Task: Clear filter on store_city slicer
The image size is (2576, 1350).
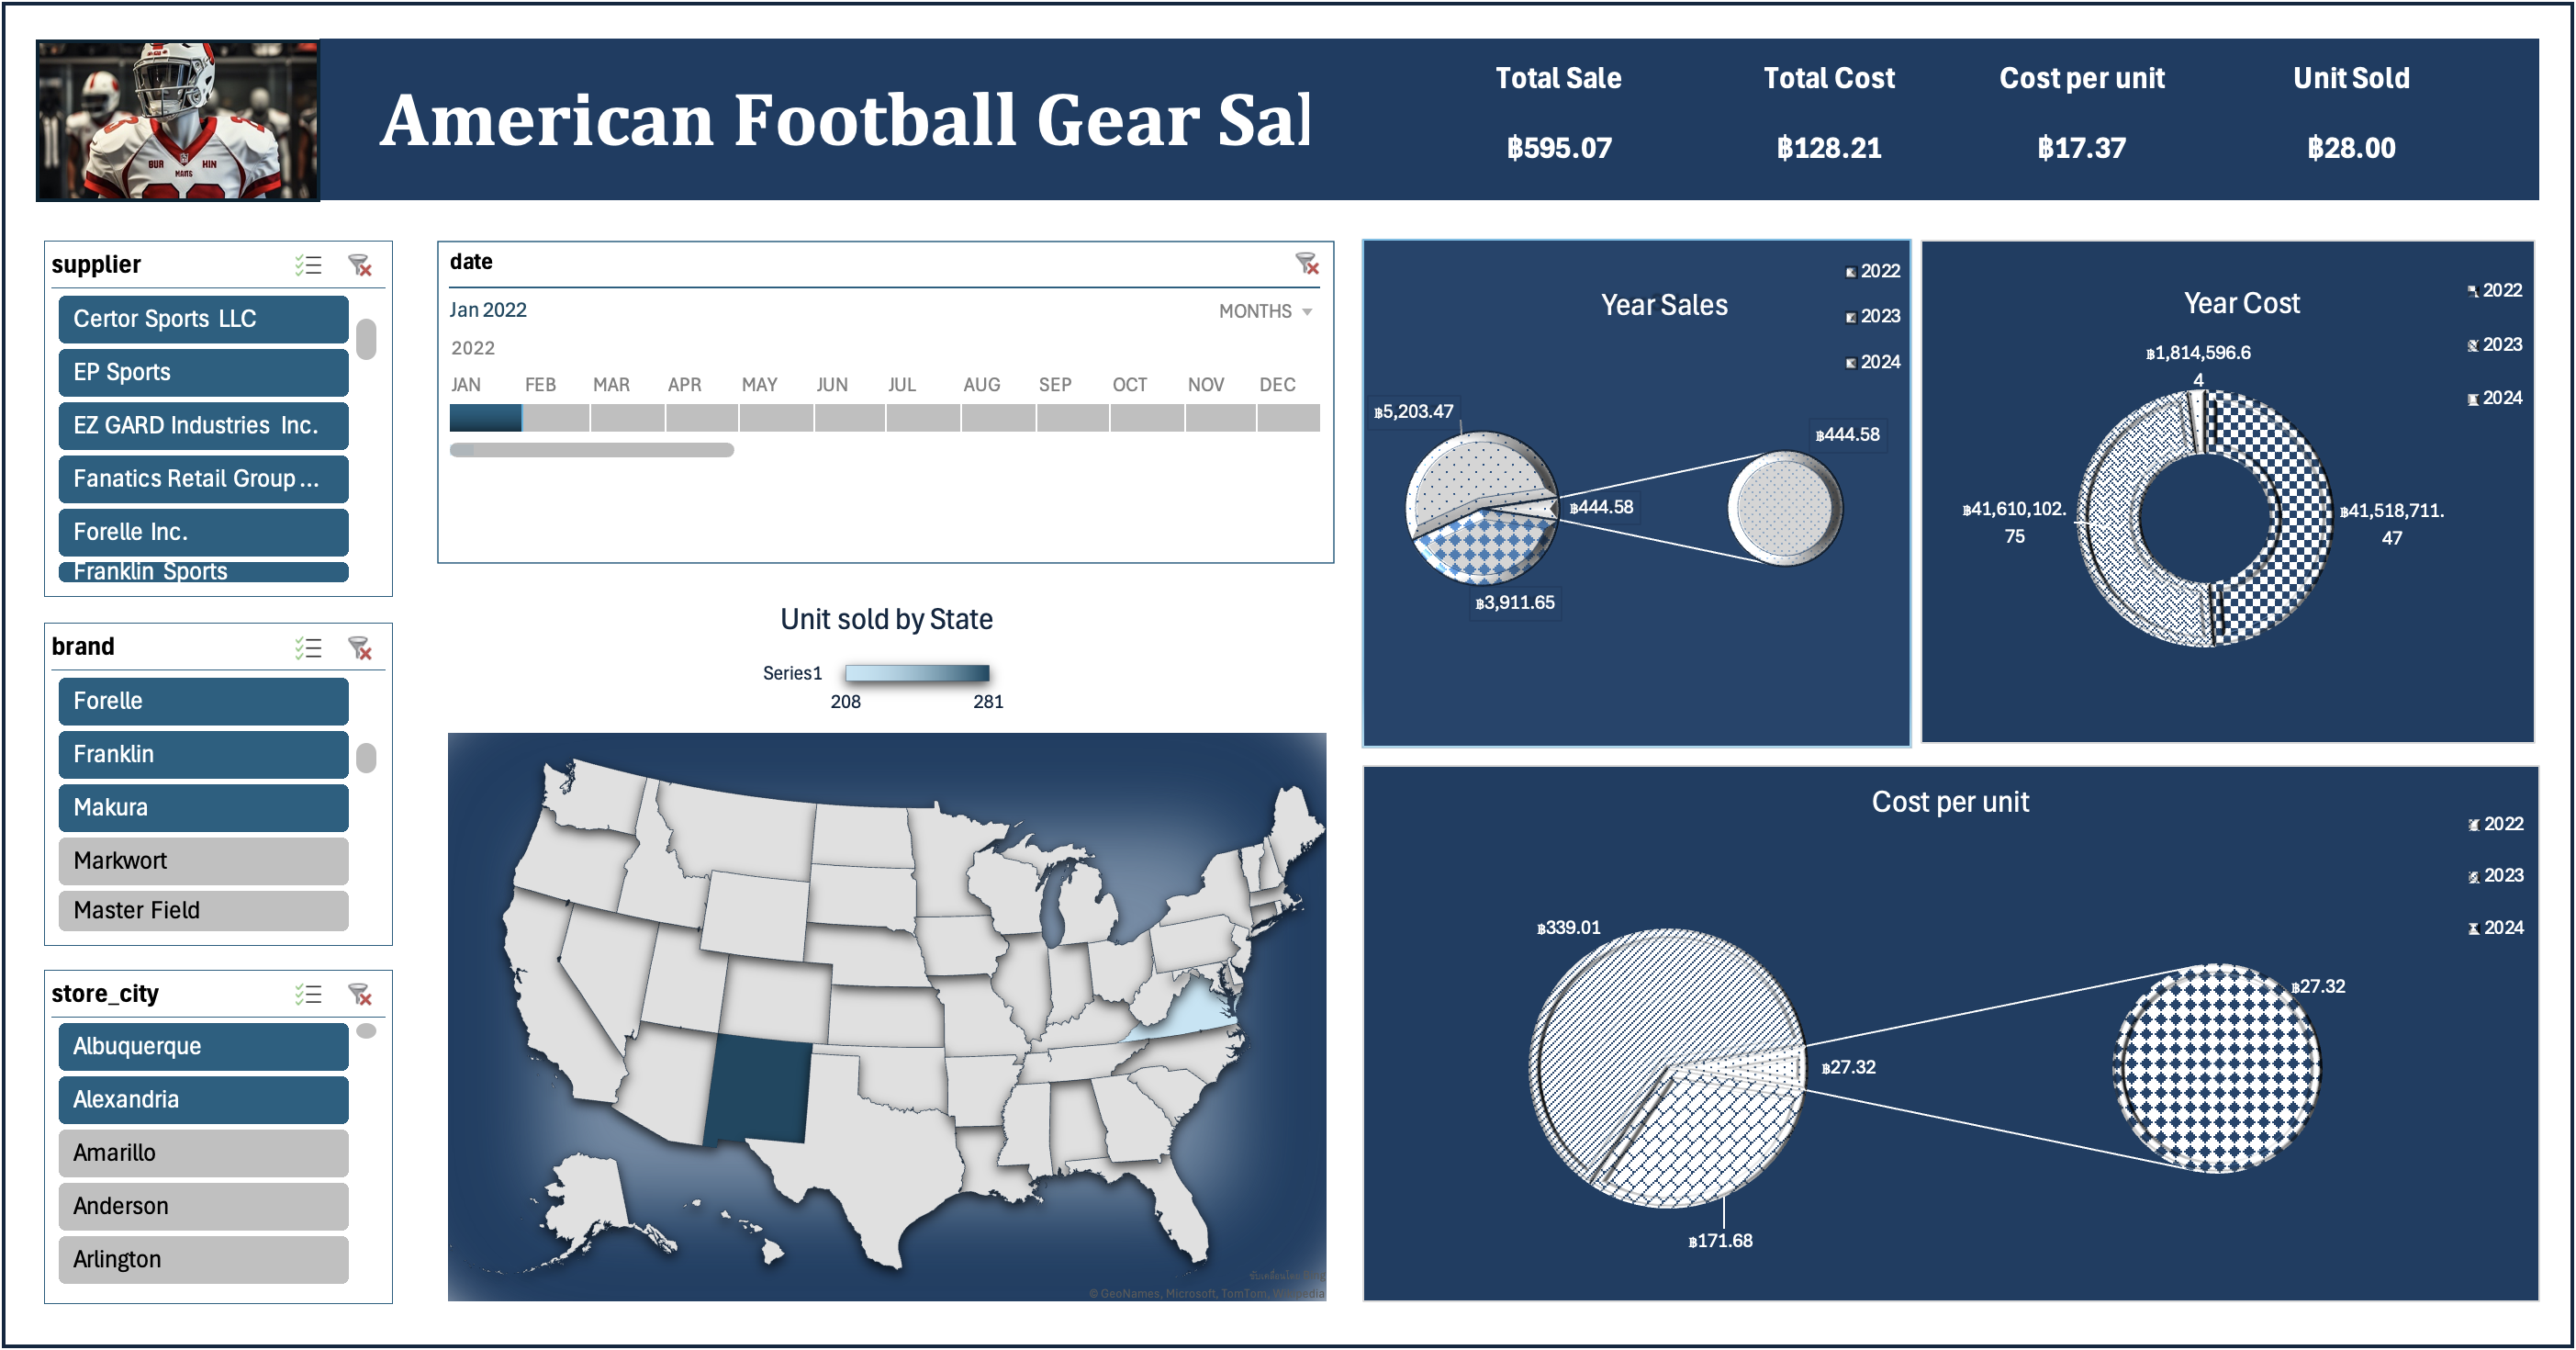Action: coord(359,994)
